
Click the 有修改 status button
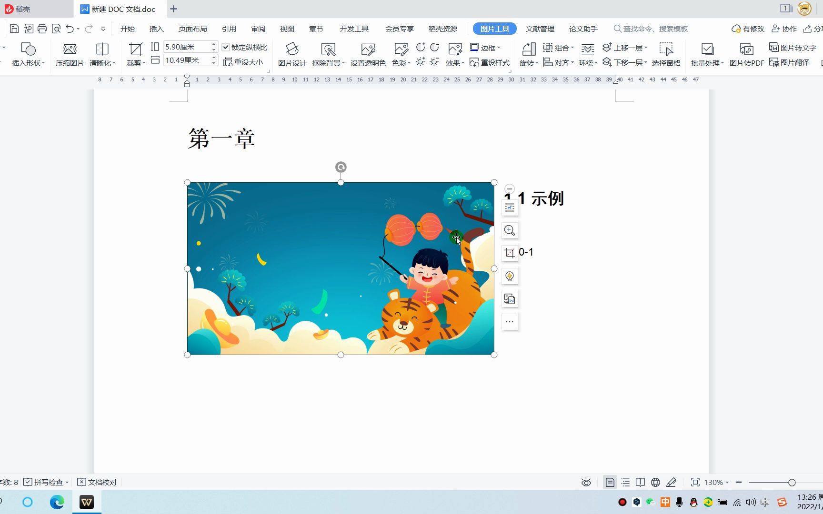(x=748, y=29)
